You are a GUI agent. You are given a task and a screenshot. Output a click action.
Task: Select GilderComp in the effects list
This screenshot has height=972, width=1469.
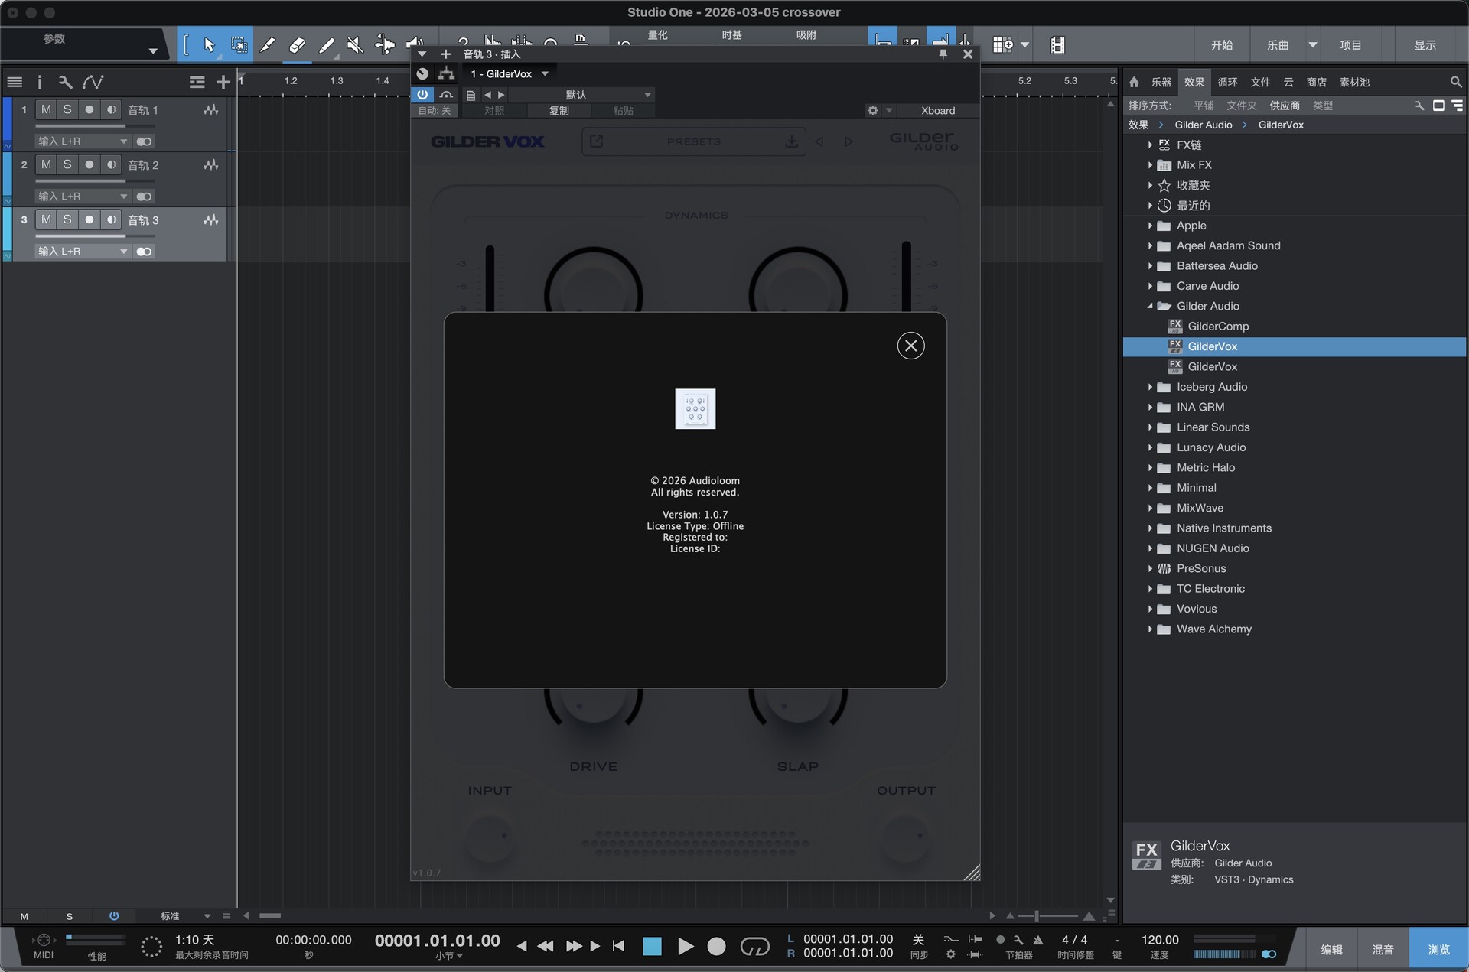coord(1218,327)
